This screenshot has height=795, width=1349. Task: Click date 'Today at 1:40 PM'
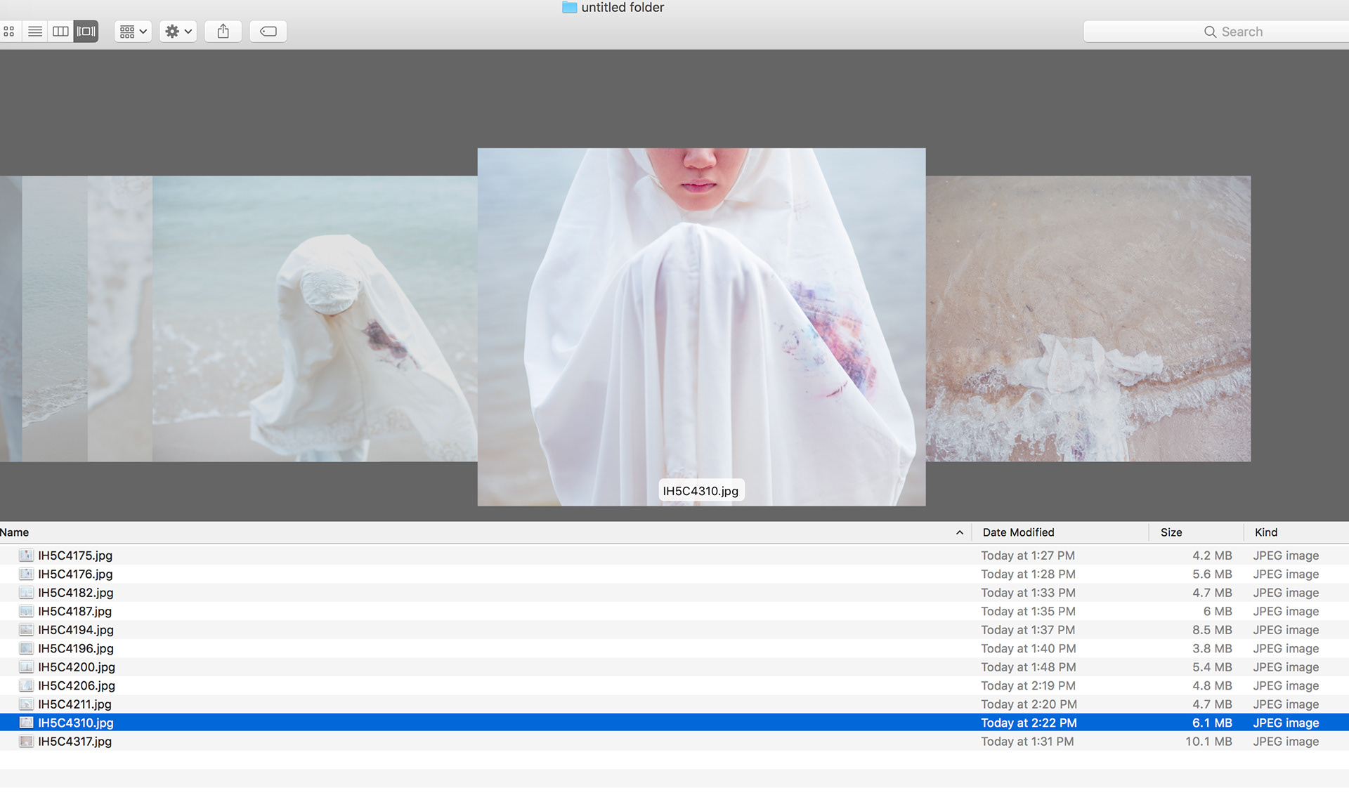[1029, 649]
